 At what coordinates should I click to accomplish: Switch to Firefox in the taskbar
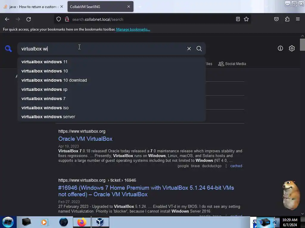tap(82, 222)
